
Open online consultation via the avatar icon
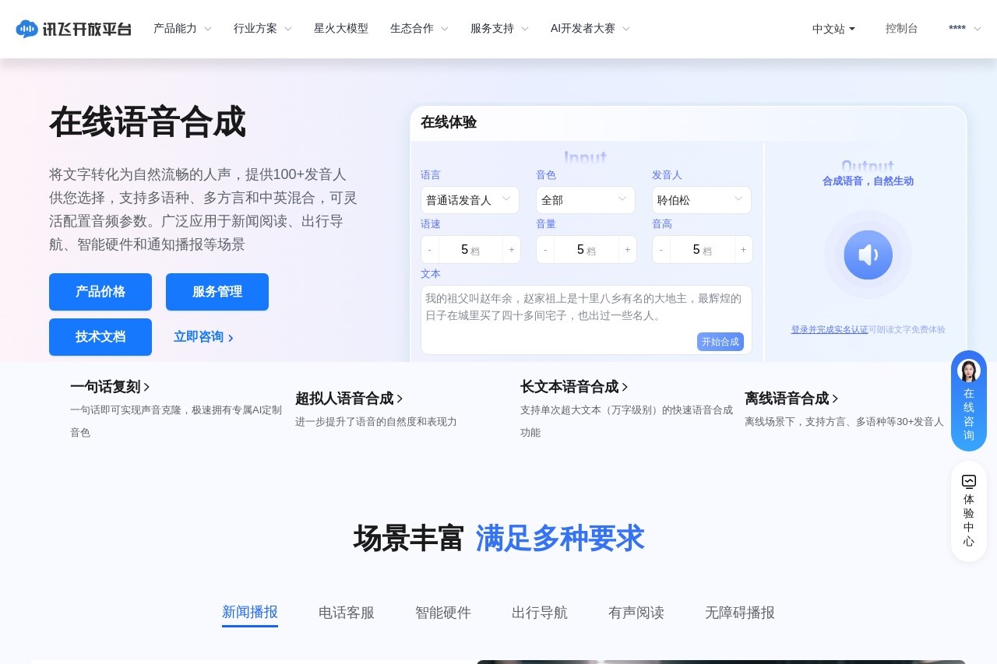coord(968,371)
